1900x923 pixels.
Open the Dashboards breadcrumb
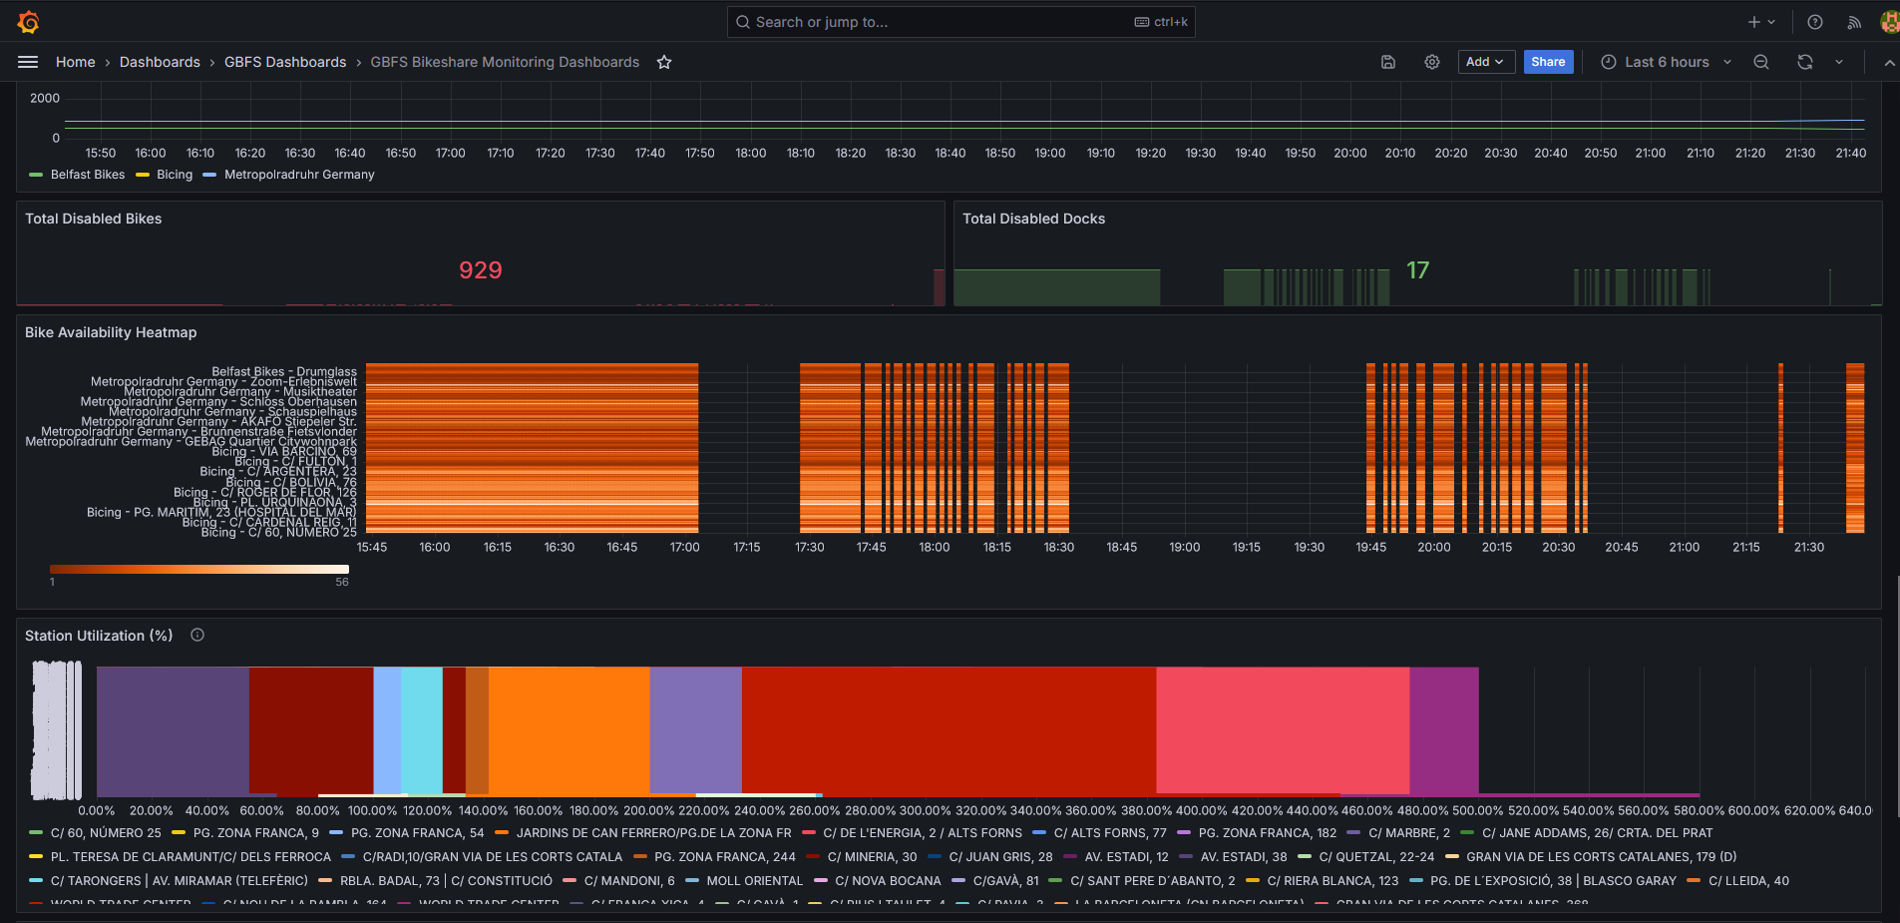pos(160,62)
